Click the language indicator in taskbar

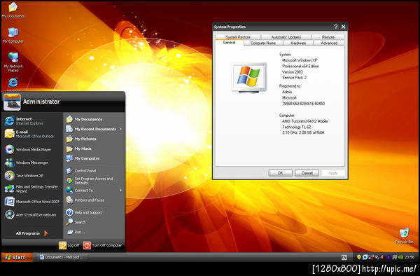344,257
